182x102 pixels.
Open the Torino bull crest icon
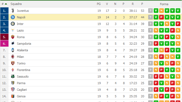[13, 63]
